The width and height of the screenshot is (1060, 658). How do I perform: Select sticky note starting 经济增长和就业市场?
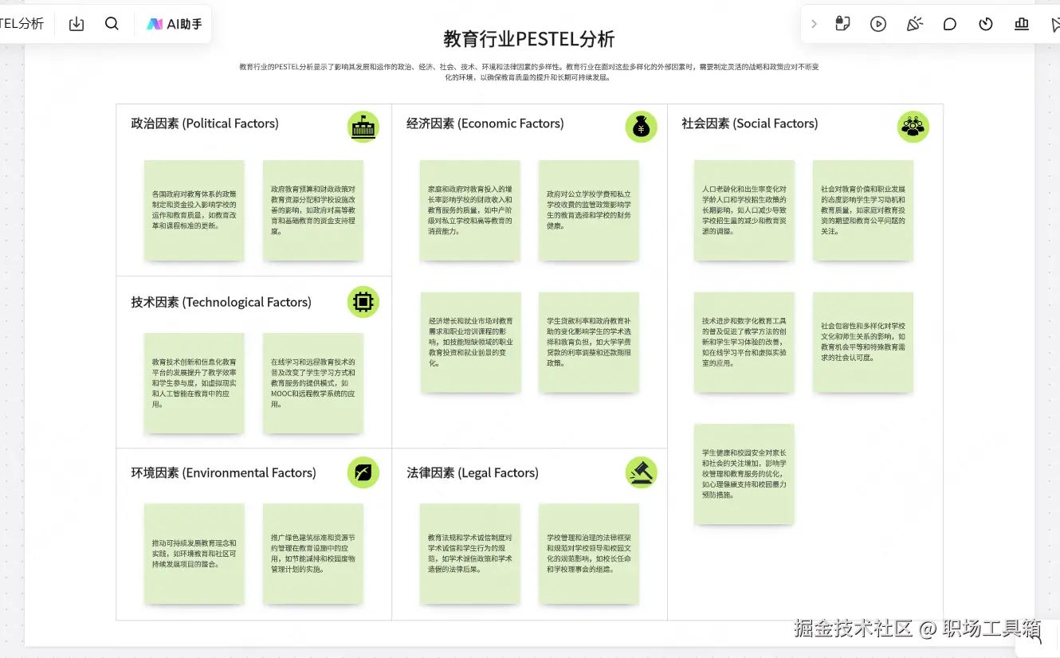[x=471, y=343]
